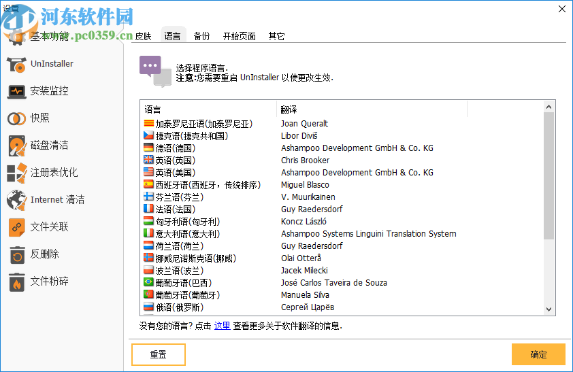Select 西班牙语(西班牙，传统排序) row

(342, 185)
